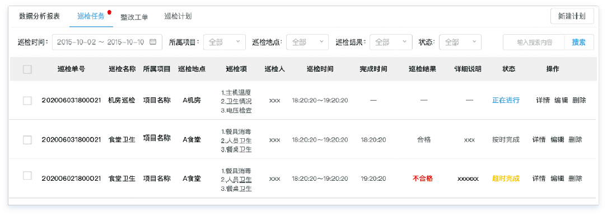Click 详细说明 column header
Screen dimensions: 607x216
[468, 69]
